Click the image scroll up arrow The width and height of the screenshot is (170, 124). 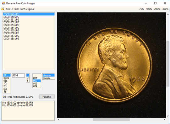click(168, 14)
